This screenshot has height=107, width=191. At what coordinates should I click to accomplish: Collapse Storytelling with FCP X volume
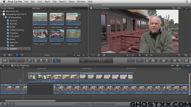coord(1,14)
